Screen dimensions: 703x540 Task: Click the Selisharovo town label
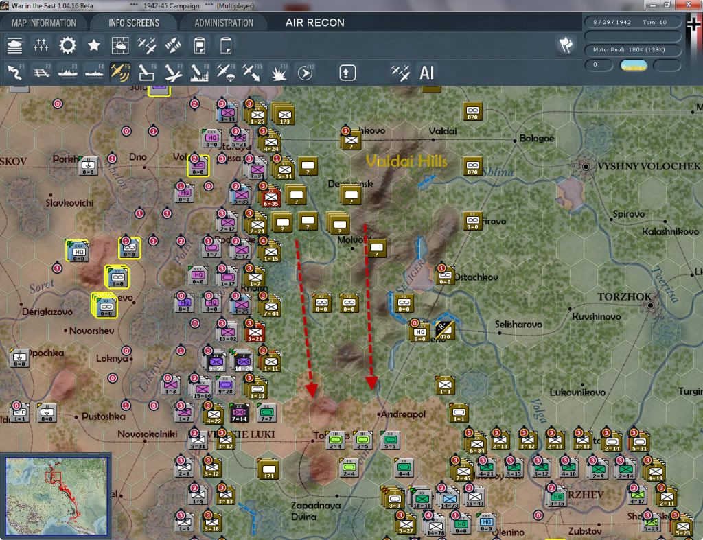pos(518,325)
